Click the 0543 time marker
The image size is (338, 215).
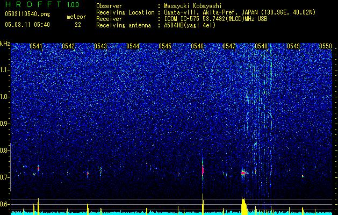click(100, 46)
